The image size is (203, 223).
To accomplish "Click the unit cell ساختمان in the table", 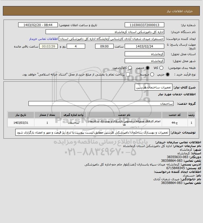I will (74, 123).
